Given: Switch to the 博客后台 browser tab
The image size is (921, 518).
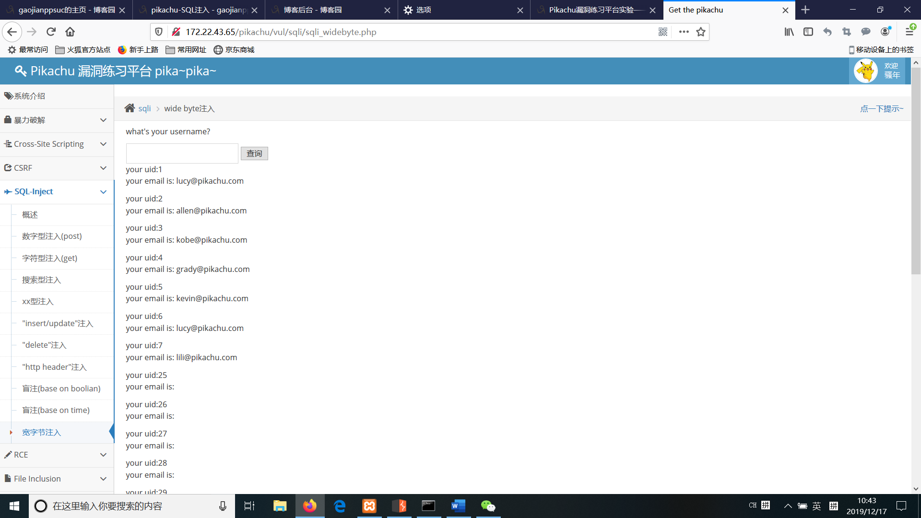Looking at the screenshot, I should click(x=313, y=10).
